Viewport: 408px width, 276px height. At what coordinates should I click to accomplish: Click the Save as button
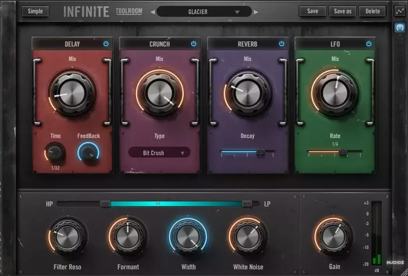[343, 11]
